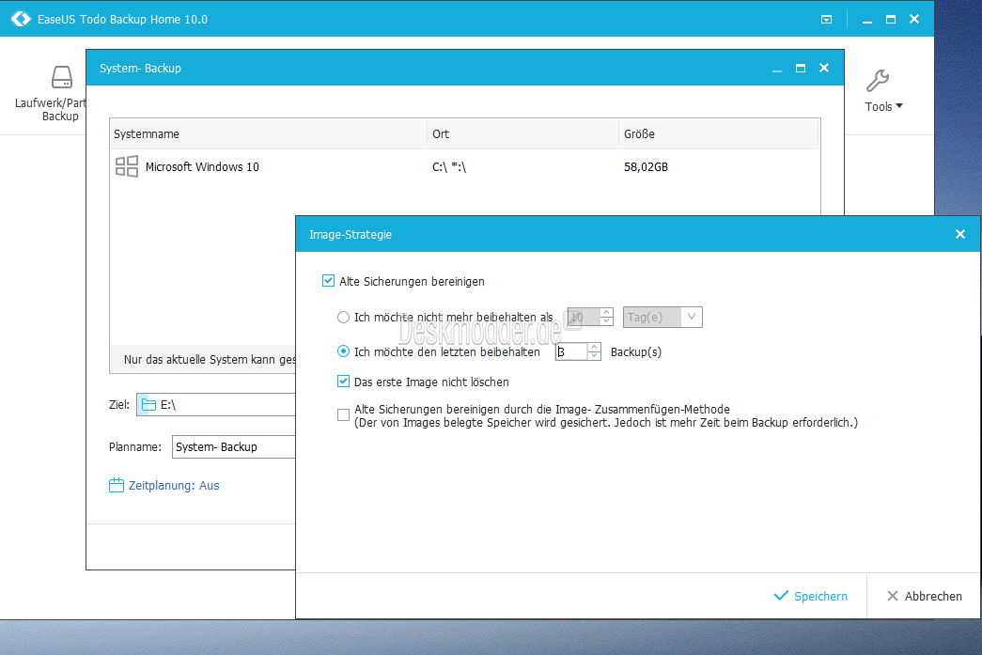The height and width of the screenshot is (655, 982).
Task: Decrease number of backups to keep
Action: click(x=594, y=355)
